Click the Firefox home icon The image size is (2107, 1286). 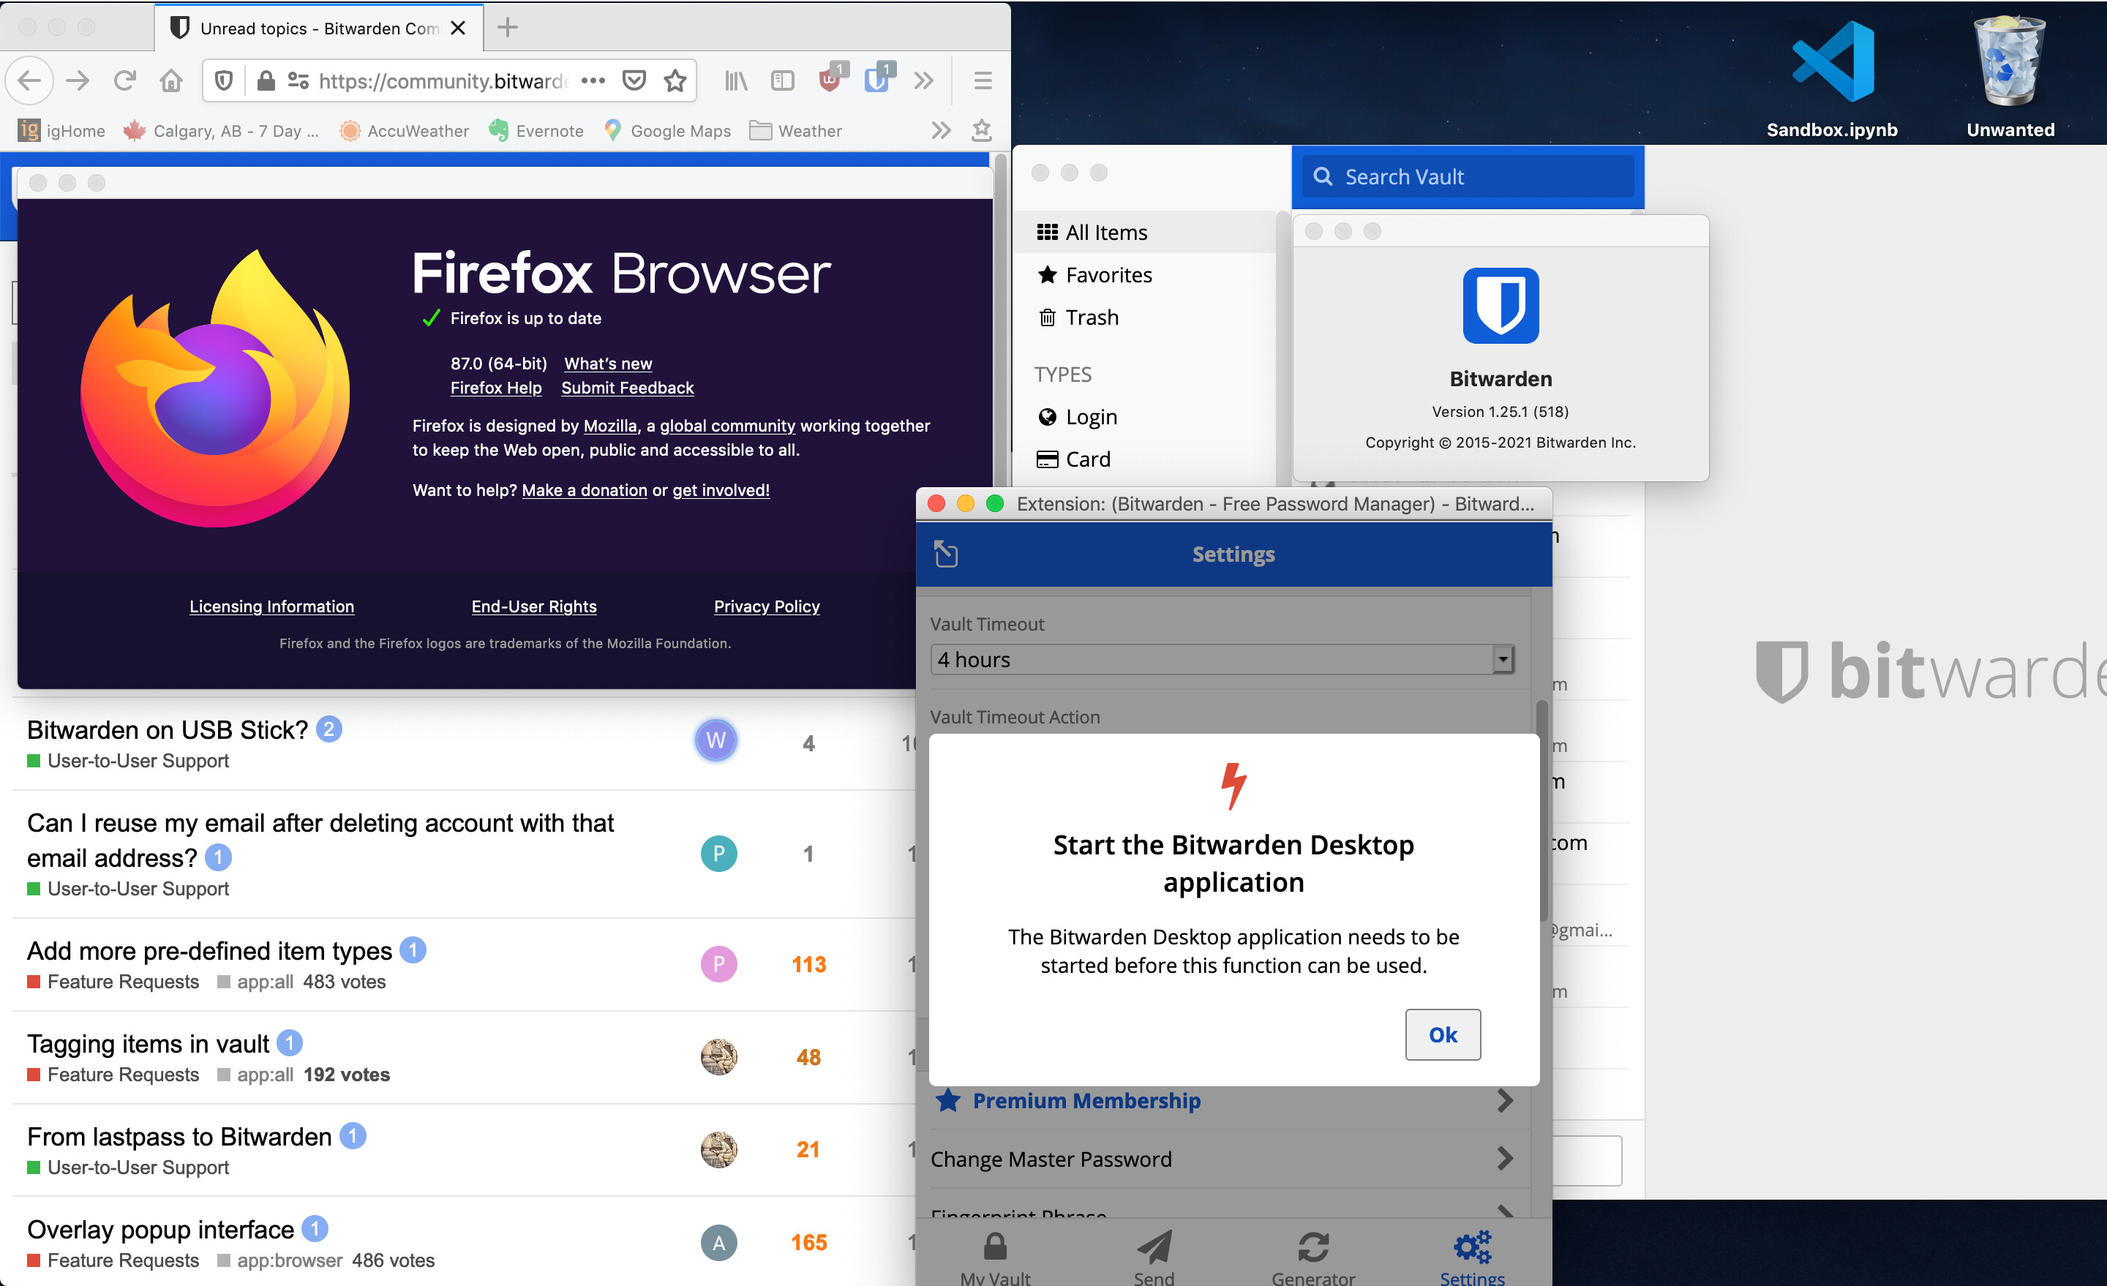tap(171, 80)
